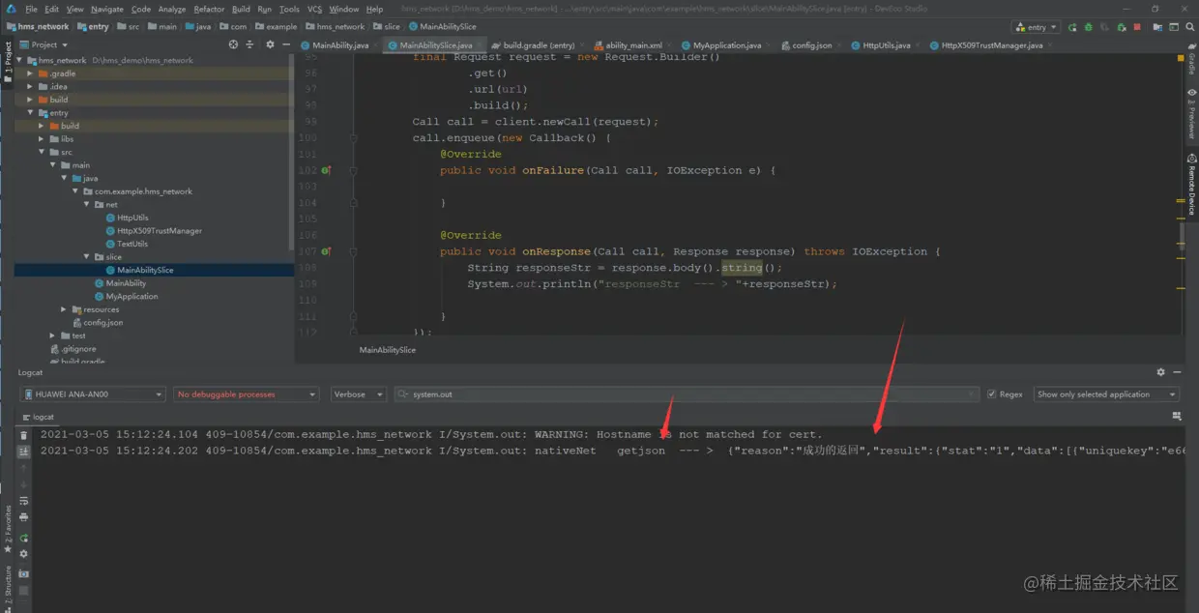This screenshot has height=613, width=1199.
Task: Open the entry run configuration dropdown
Action: [x=1038, y=27]
